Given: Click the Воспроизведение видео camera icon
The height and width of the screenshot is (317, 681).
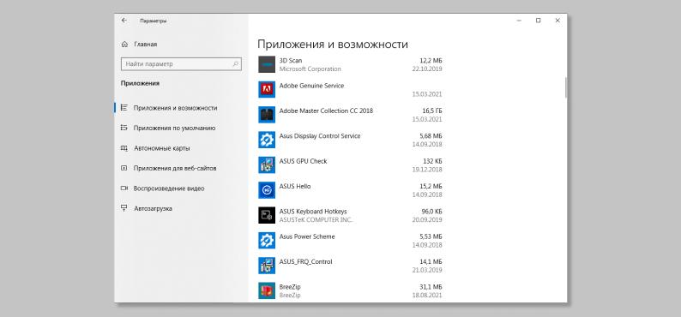Looking at the screenshot, I should pyautogui.click(x=124, y=188).
